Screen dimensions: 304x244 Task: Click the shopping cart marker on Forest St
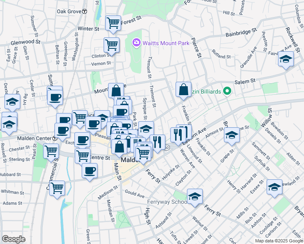click(x=113, y=23)
